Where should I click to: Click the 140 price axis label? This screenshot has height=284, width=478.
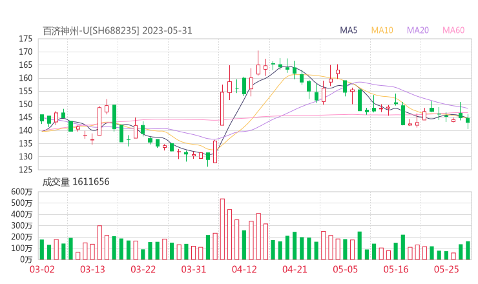(x=26, y=130)
